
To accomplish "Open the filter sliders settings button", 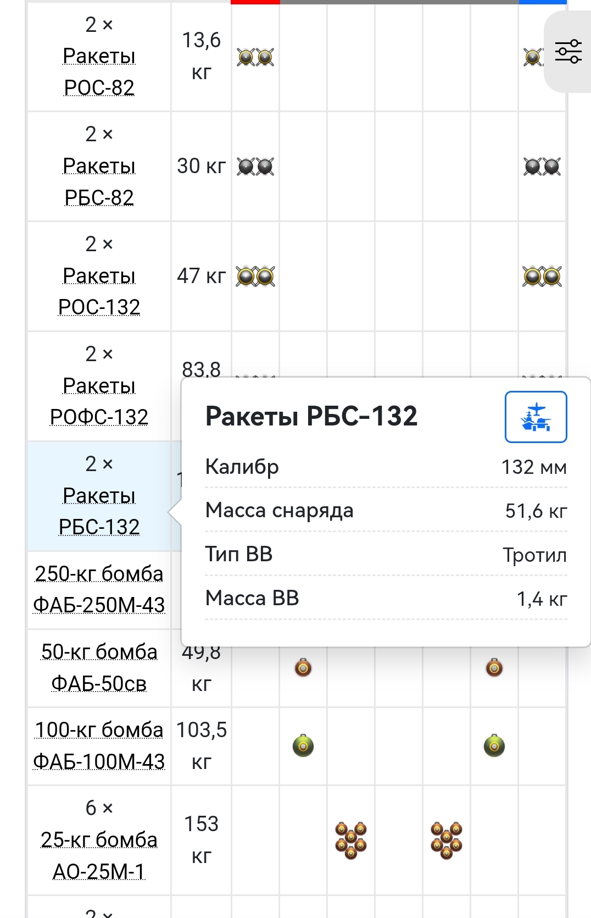I will click(x=568, y=51).
